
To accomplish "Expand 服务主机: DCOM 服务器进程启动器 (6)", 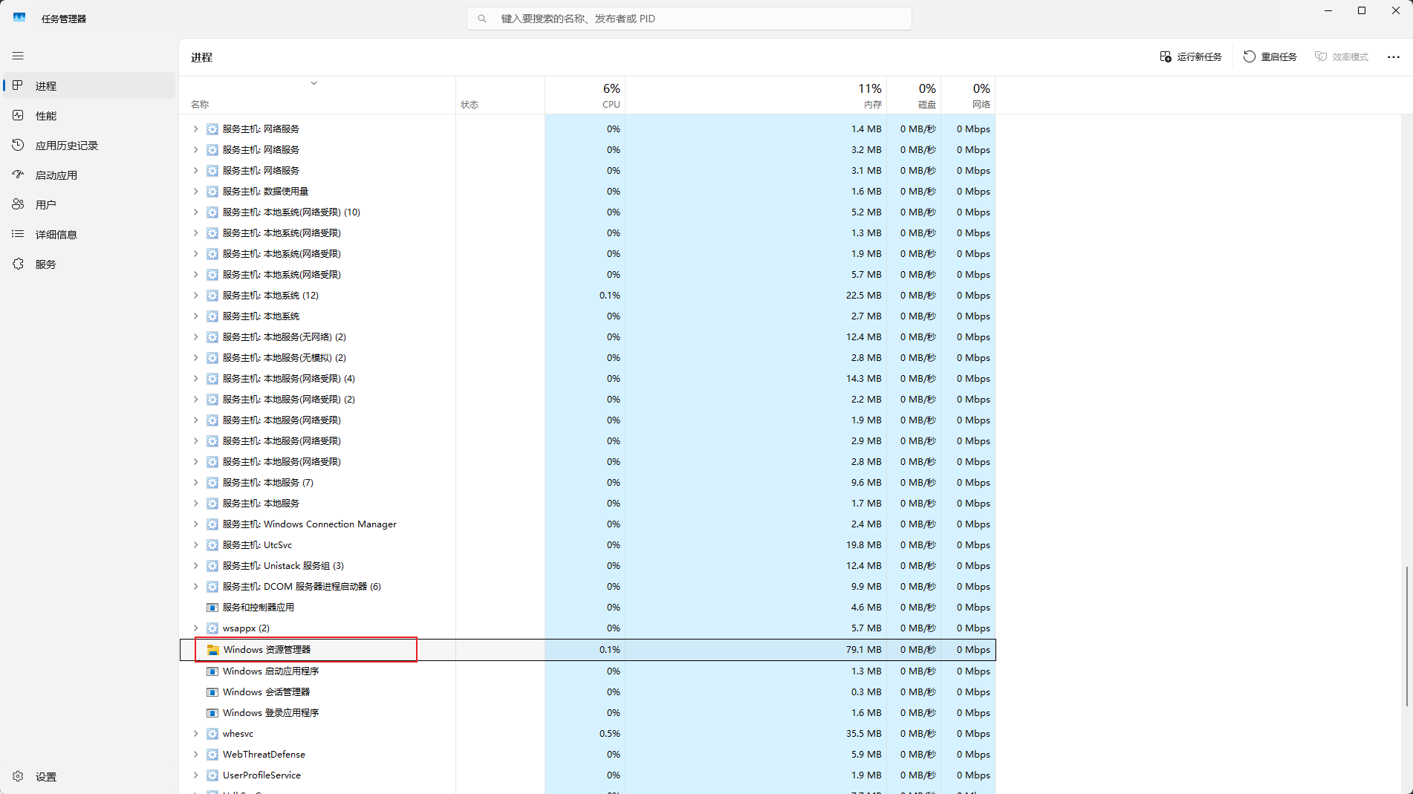I will pyautogui.click(x=195, y=587).
